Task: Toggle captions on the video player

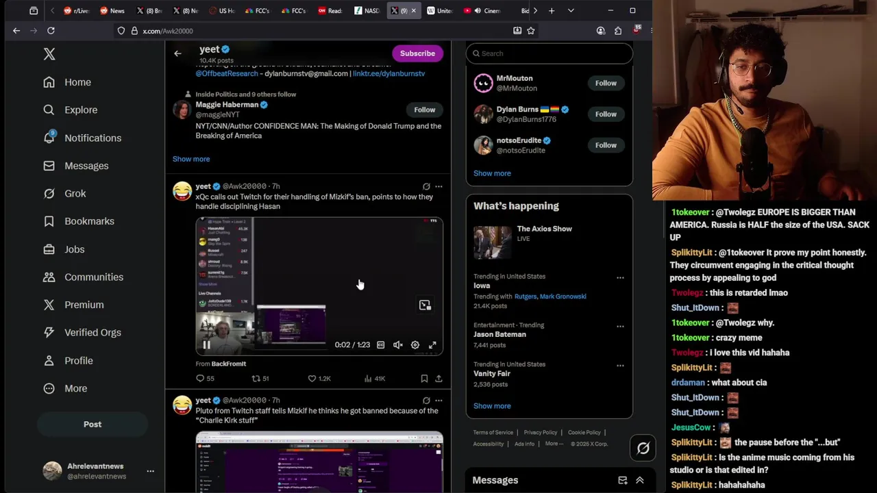Action: [380, 345]
